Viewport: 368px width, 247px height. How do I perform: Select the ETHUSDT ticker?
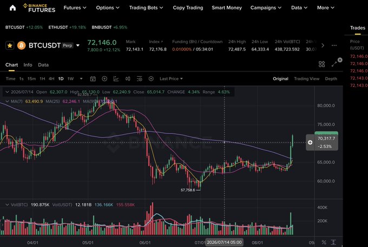pyautogui.click(x=67, y=28)
